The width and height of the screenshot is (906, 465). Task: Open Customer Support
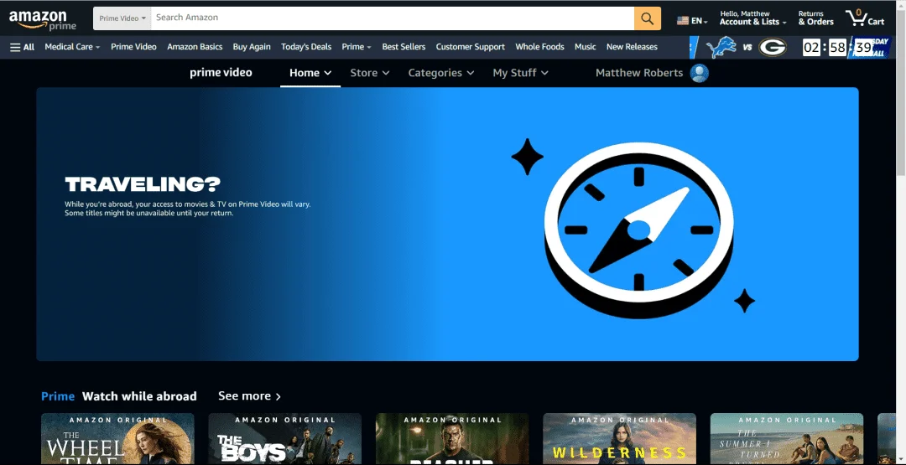pos(471,47)
